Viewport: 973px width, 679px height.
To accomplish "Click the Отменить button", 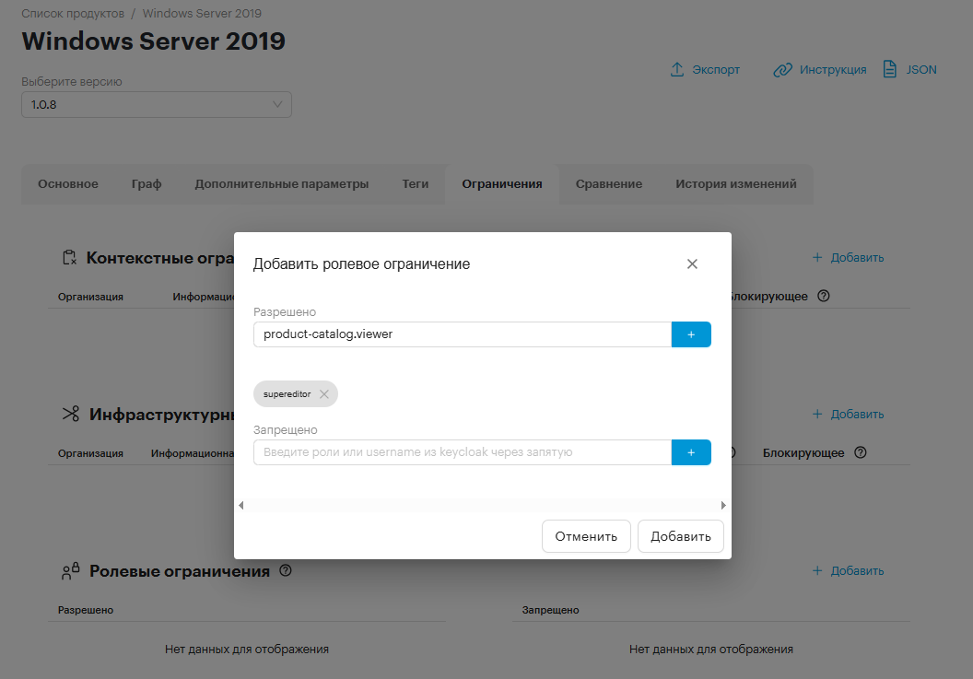I will click(586, 536).
